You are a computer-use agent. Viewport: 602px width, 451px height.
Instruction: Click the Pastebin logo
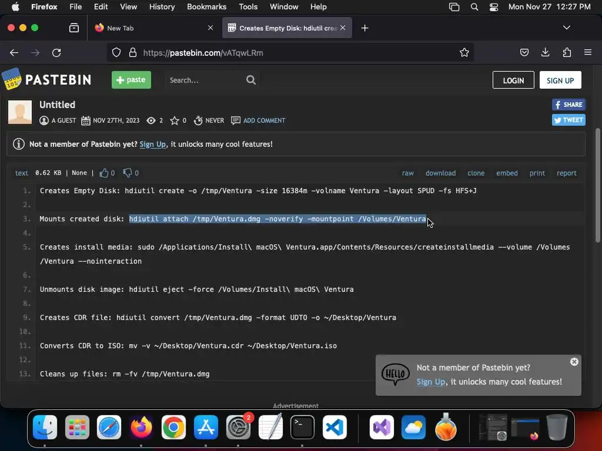46,79
